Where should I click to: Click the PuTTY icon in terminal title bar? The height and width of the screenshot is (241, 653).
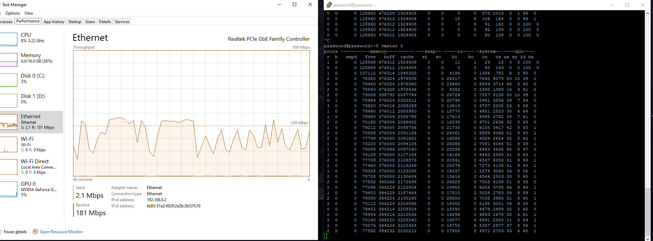329,5
